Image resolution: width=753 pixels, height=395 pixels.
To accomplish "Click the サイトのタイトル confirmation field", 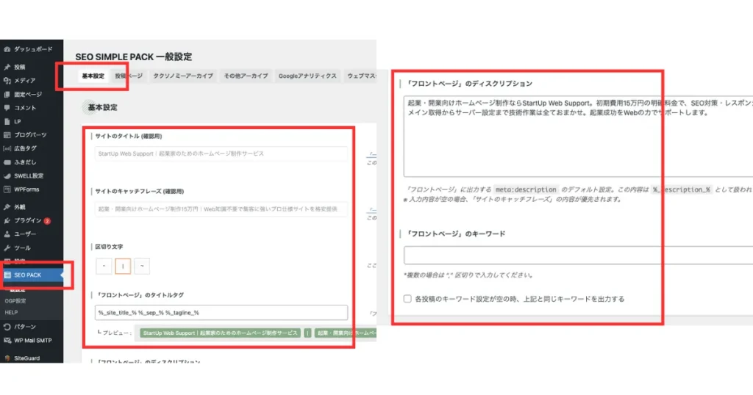I will tap(221, 154).
